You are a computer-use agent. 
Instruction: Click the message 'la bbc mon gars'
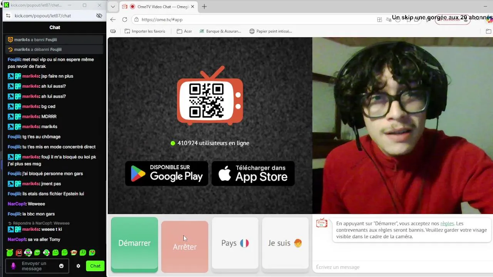[31, 214]
